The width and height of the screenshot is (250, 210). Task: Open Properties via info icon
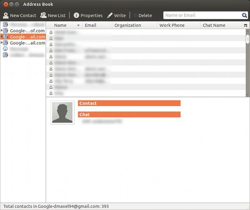point(76,15)
